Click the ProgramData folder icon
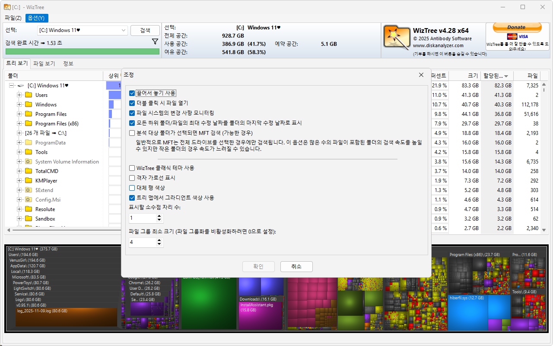Screen dimensions: 553x346 (x=29, y=143)
